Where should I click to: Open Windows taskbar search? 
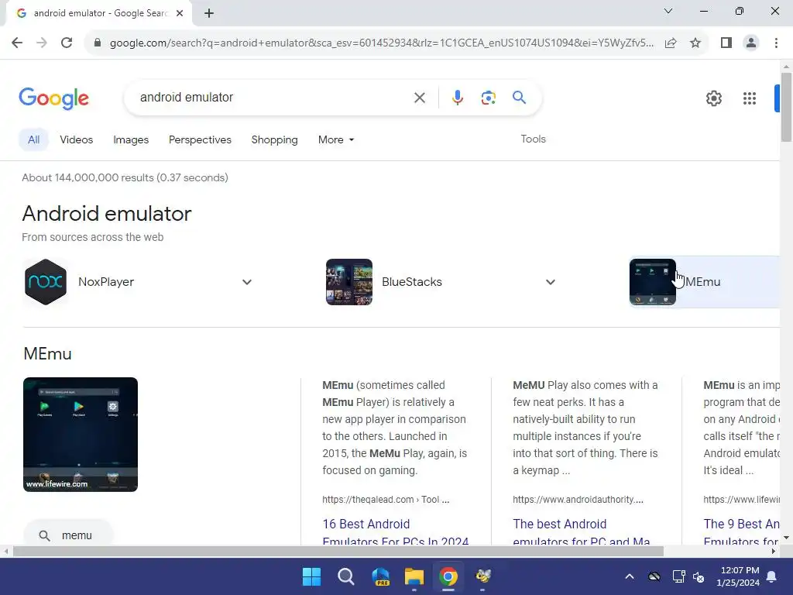point(346,576)
